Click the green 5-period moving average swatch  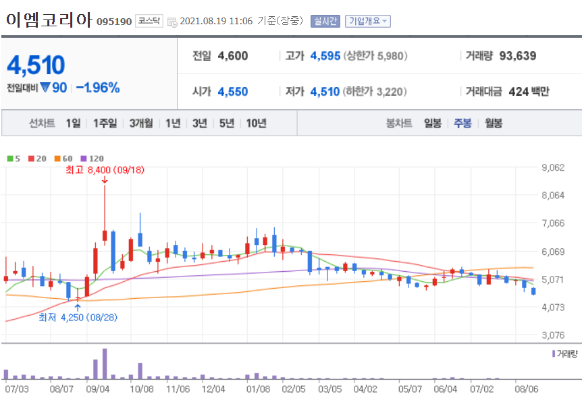pyautogui.click(x=10, y=159)
